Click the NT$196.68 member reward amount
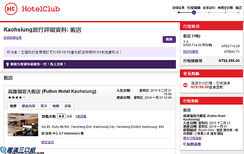The image size is (244, 154). click(200, 87)
